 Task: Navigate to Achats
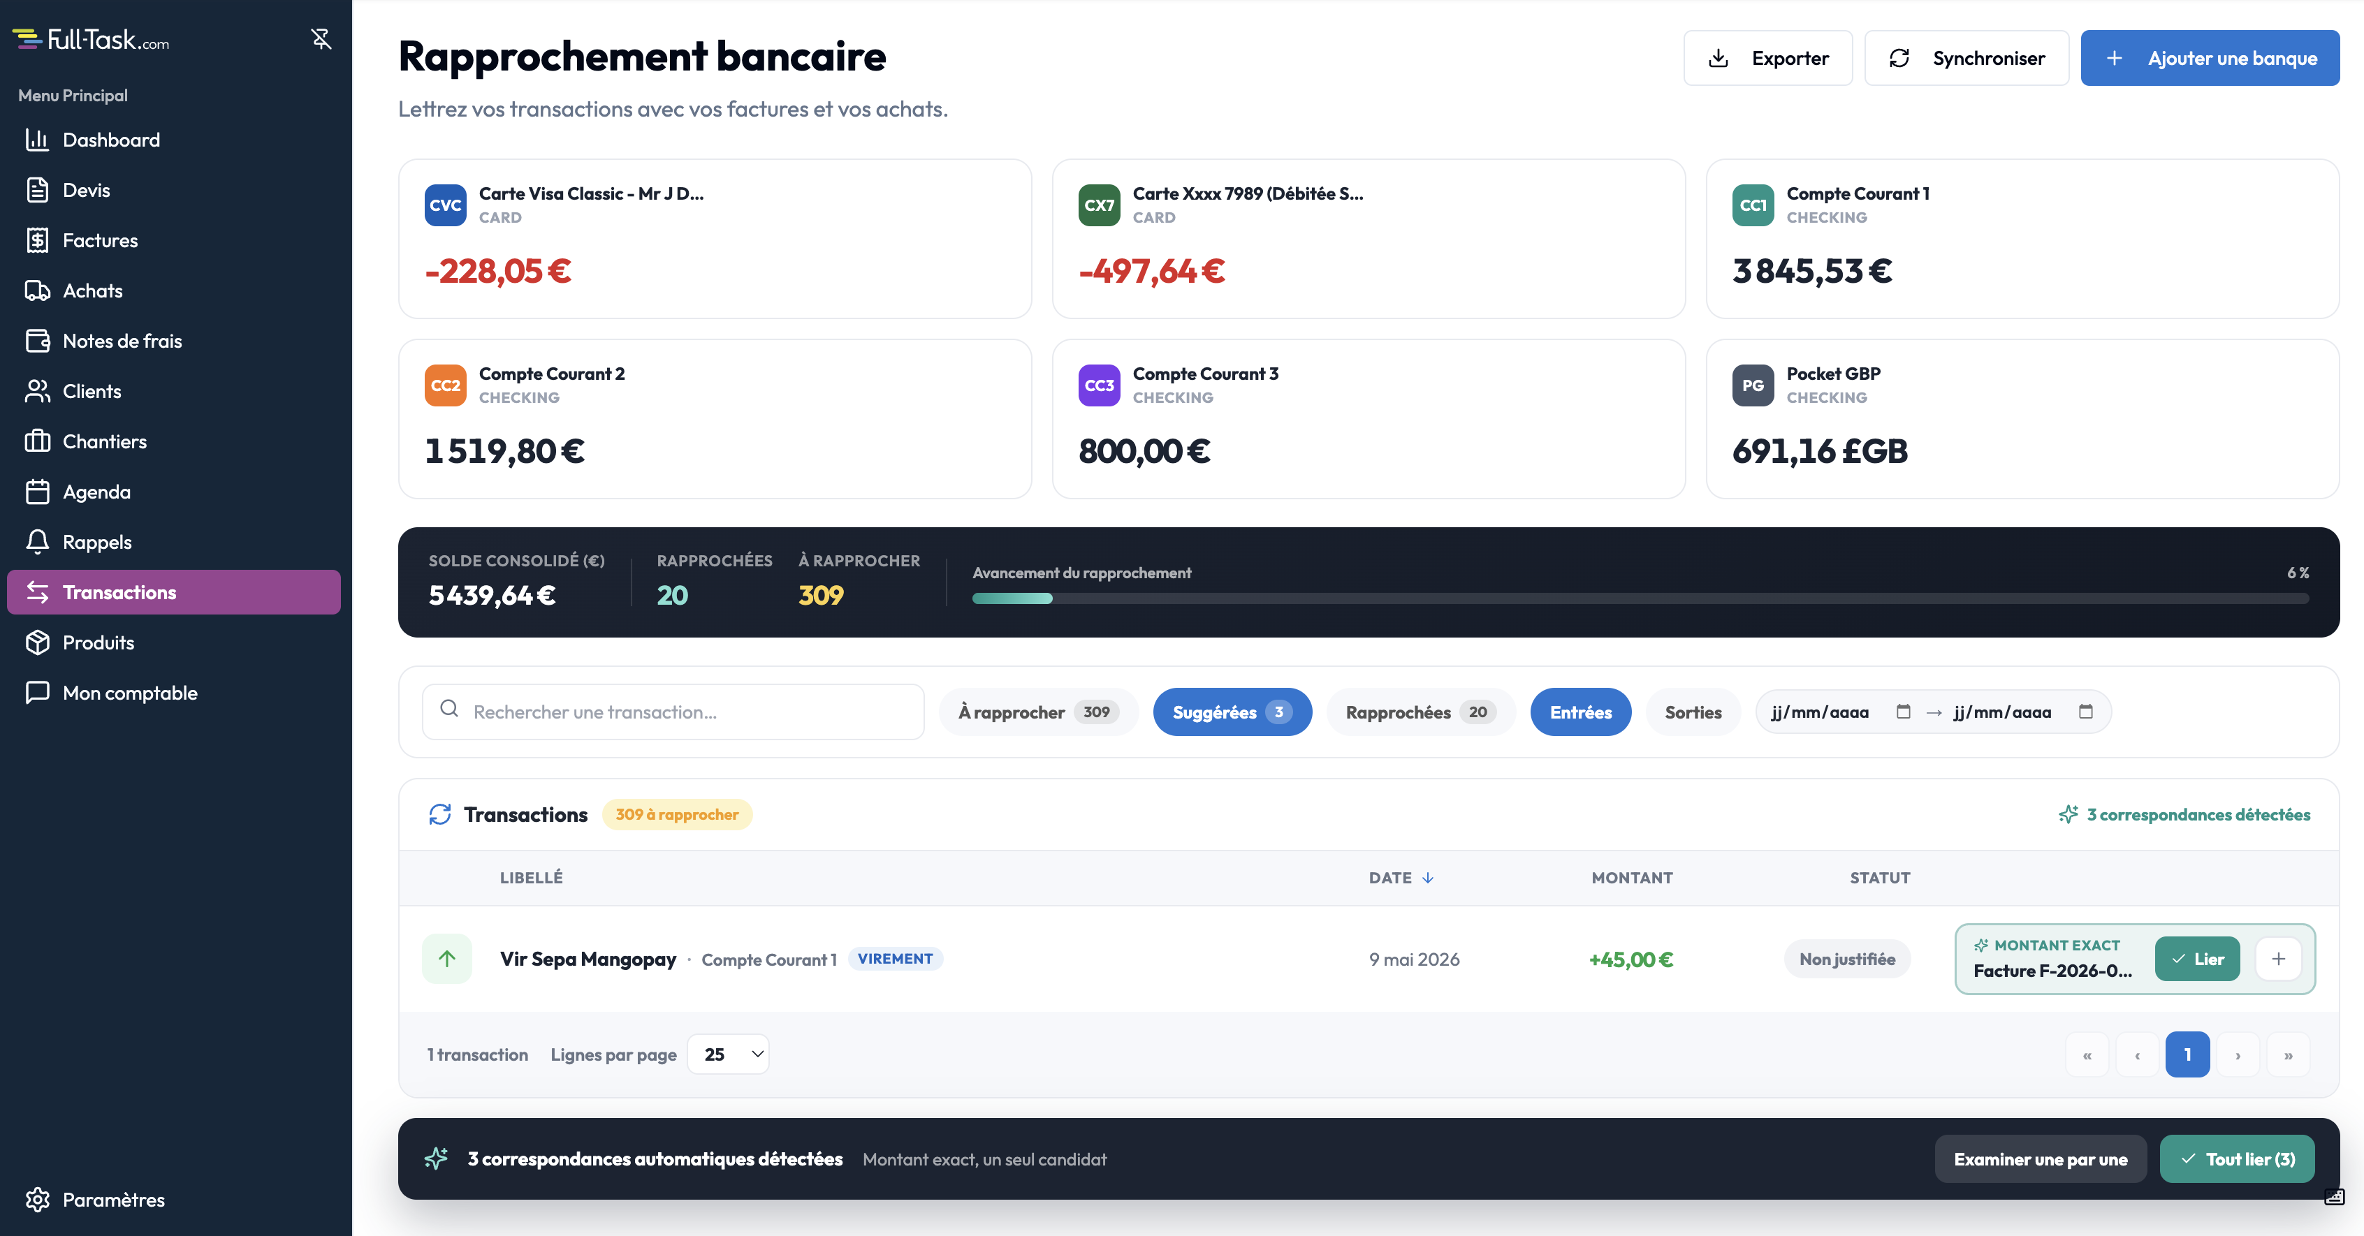tap(173, 291)
